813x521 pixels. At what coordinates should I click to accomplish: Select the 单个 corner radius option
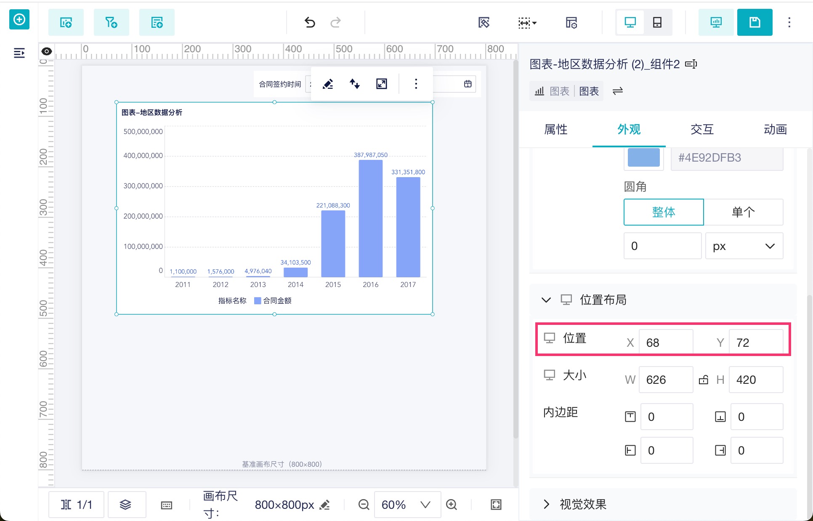(x=743, y=212)
